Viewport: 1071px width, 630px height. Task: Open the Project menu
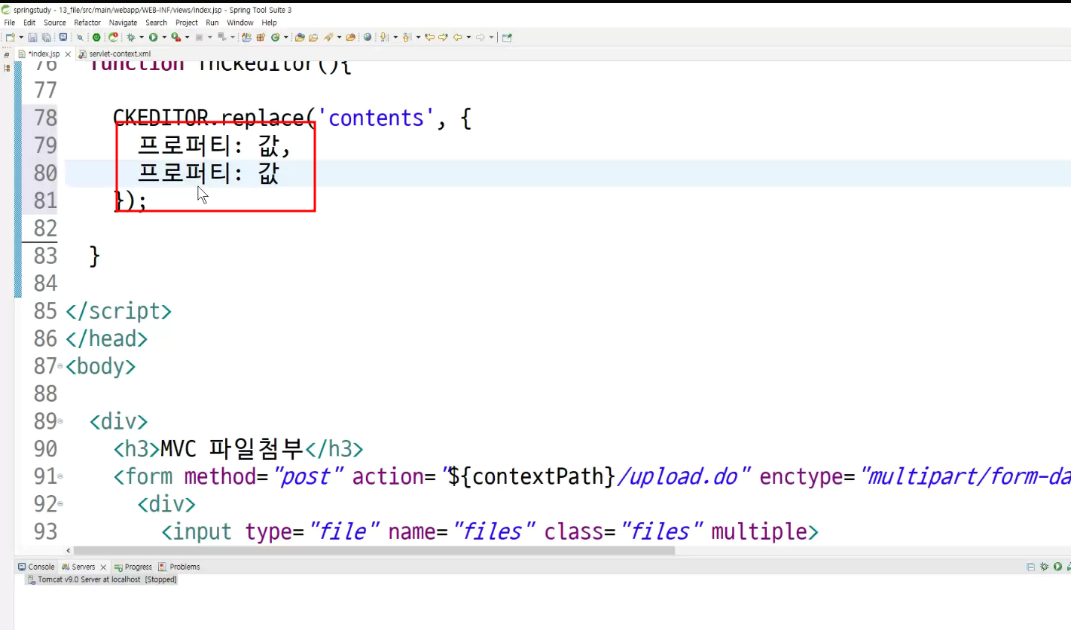point(187,23)
